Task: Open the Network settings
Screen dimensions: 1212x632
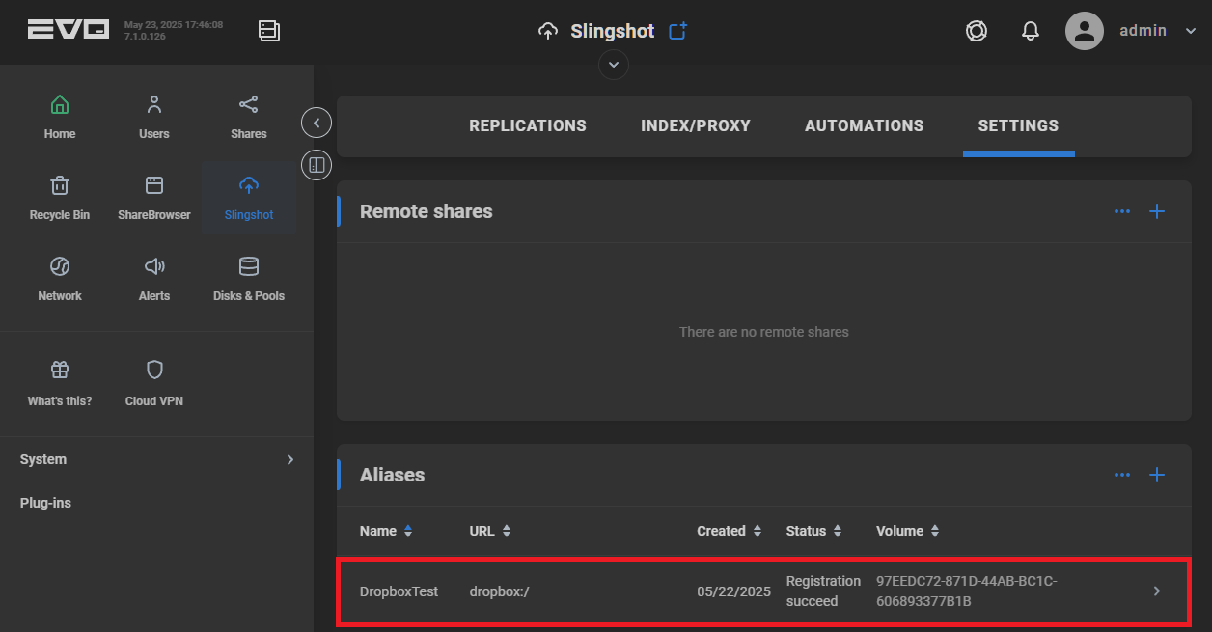Action: coord(60,279)
